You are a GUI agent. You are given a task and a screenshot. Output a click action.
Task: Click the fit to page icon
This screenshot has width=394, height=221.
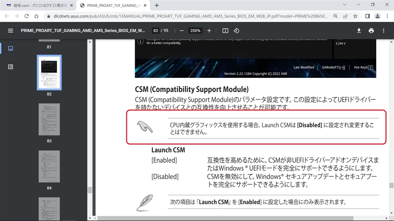[225, 31]
